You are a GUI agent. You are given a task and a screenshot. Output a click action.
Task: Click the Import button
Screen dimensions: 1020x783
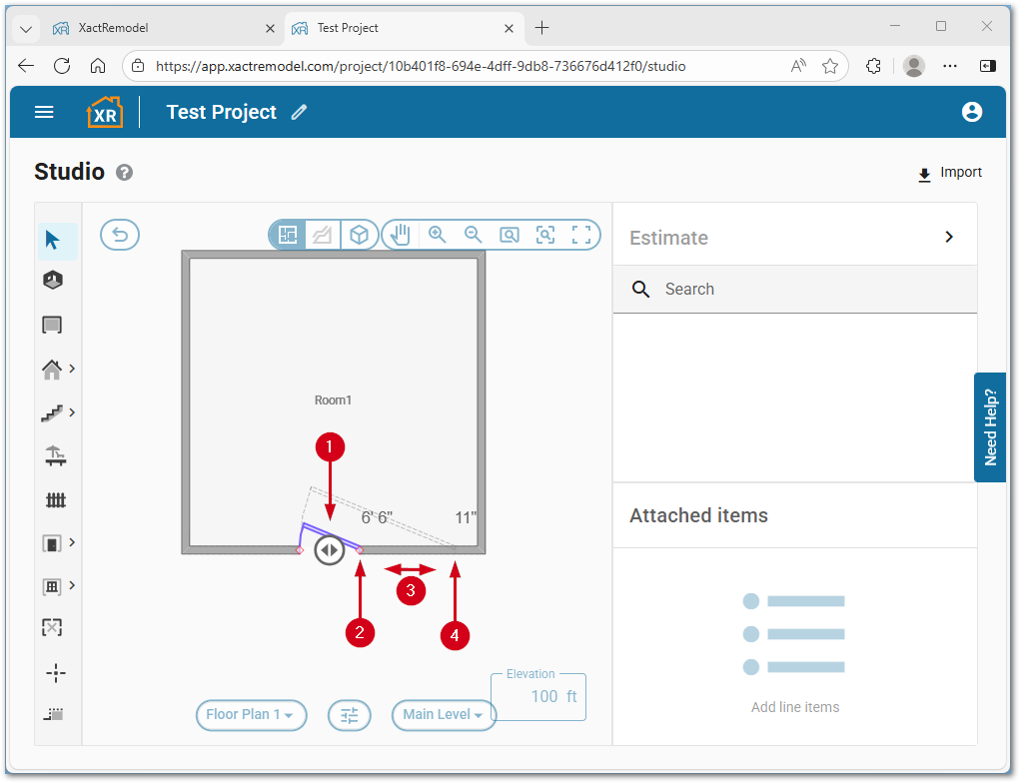click(x=950, y=173)
